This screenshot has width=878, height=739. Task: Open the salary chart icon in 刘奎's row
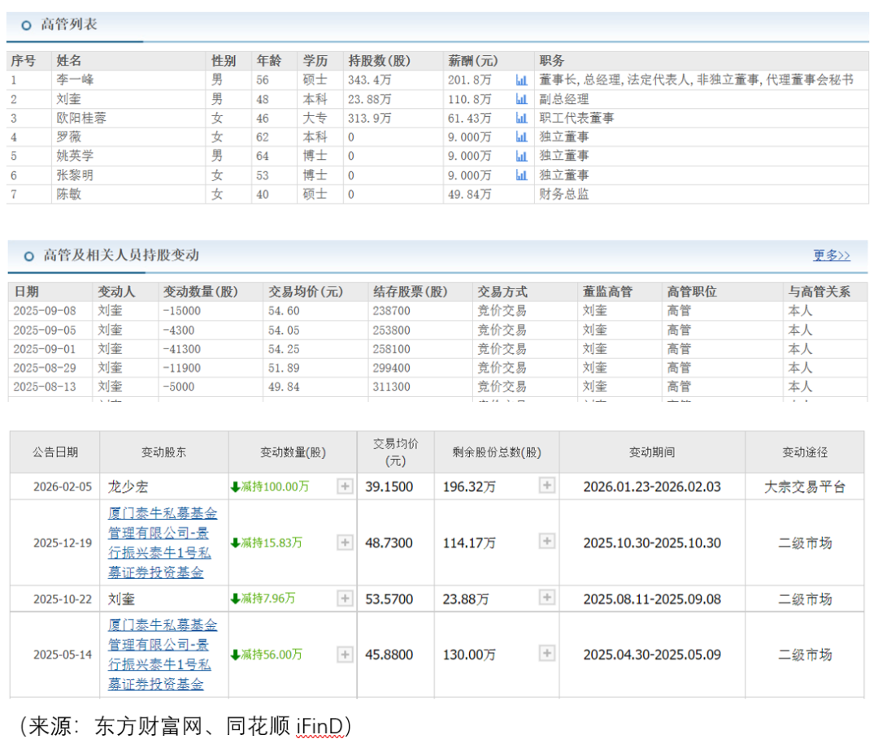pos(521,99)
